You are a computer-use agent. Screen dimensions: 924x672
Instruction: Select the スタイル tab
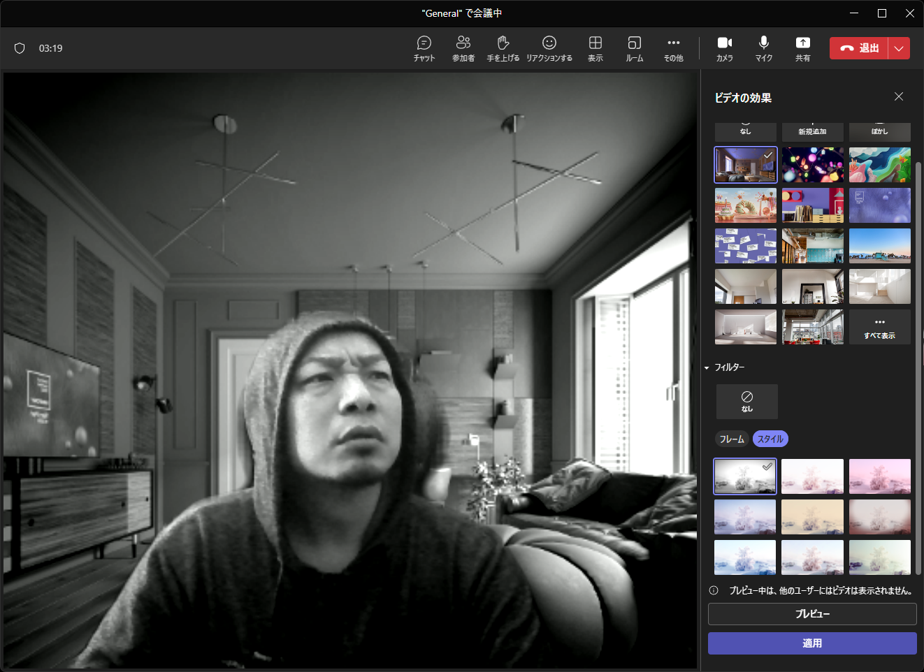click(770, 439)
